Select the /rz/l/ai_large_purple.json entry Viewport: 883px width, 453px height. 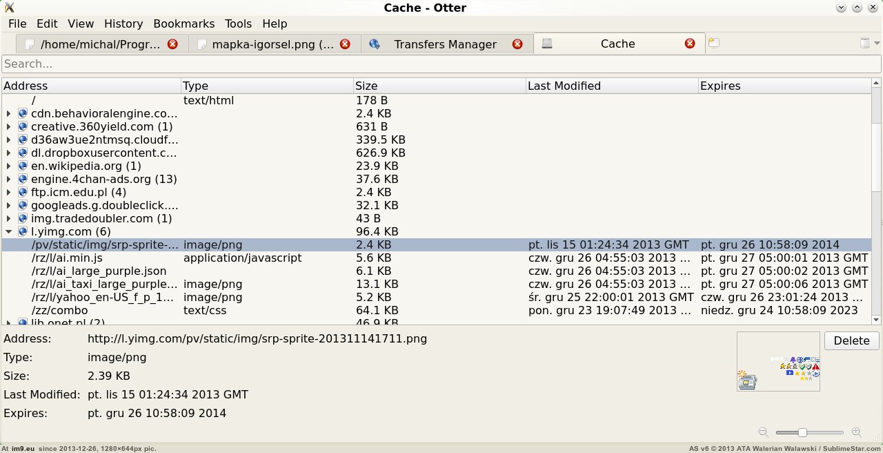pyautogui.click(x=437, y=271)
